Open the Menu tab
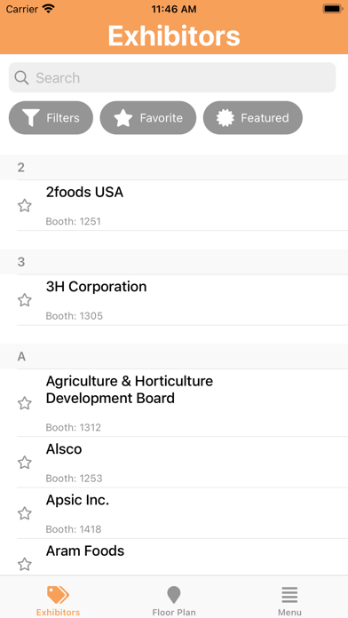Screen dimensions: 348x618 coord(289,600)
